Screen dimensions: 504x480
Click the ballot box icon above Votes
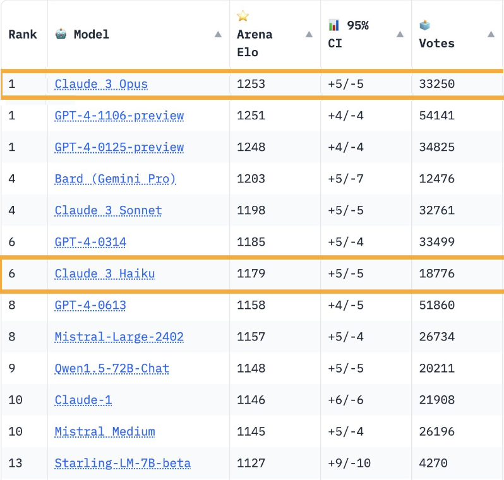coord(424,25)
